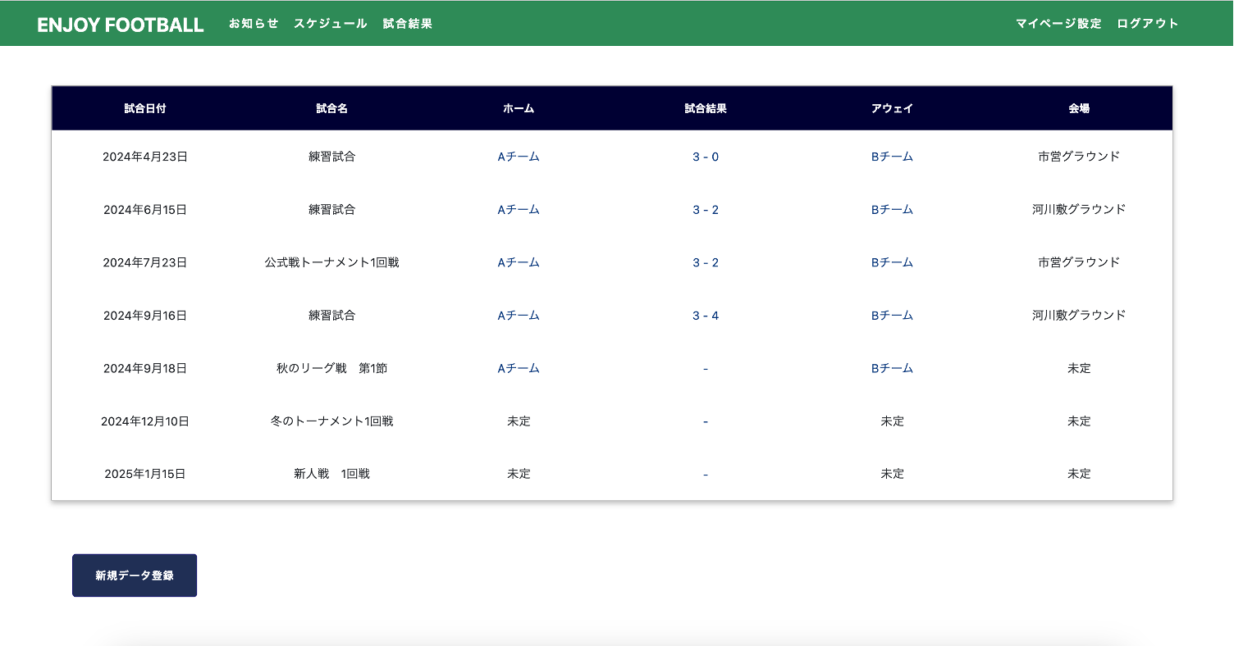Log out via the ログアウト link
1234x646 pixels.
[1148, 24]
